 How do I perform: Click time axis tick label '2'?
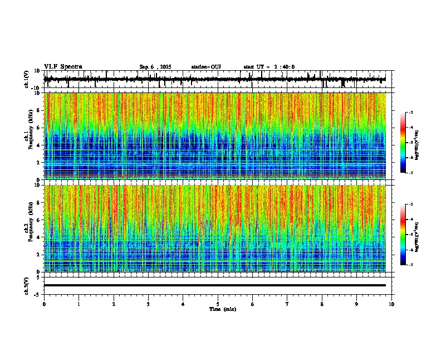(x=114, y=304)
